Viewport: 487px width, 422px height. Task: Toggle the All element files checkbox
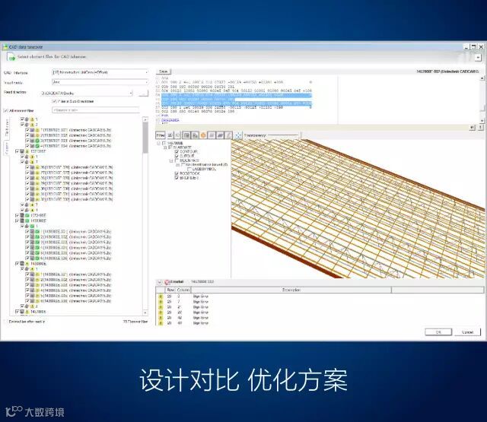coord(6,111)
